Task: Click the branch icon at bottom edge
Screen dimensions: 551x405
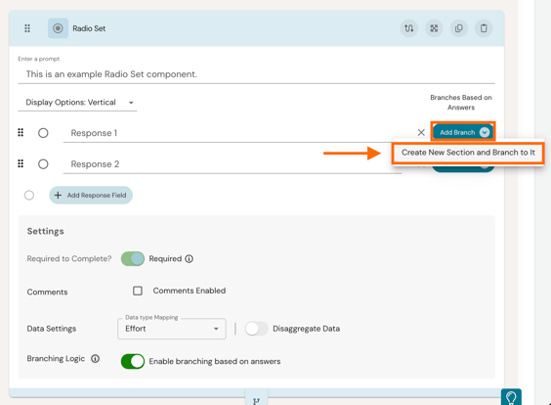Action: pos(257,400)
